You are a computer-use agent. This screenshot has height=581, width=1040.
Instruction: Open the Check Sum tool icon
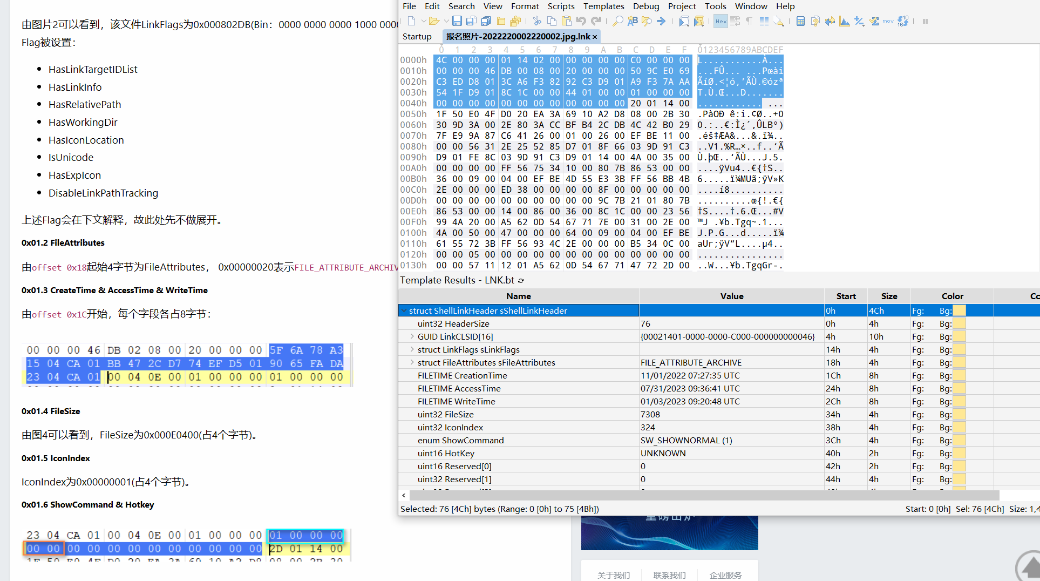(874, 21)
